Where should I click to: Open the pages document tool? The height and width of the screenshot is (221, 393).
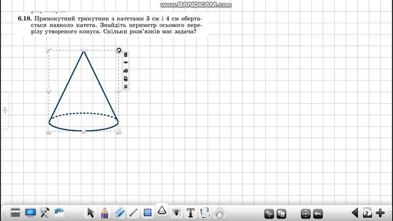[x=205, y=213]
